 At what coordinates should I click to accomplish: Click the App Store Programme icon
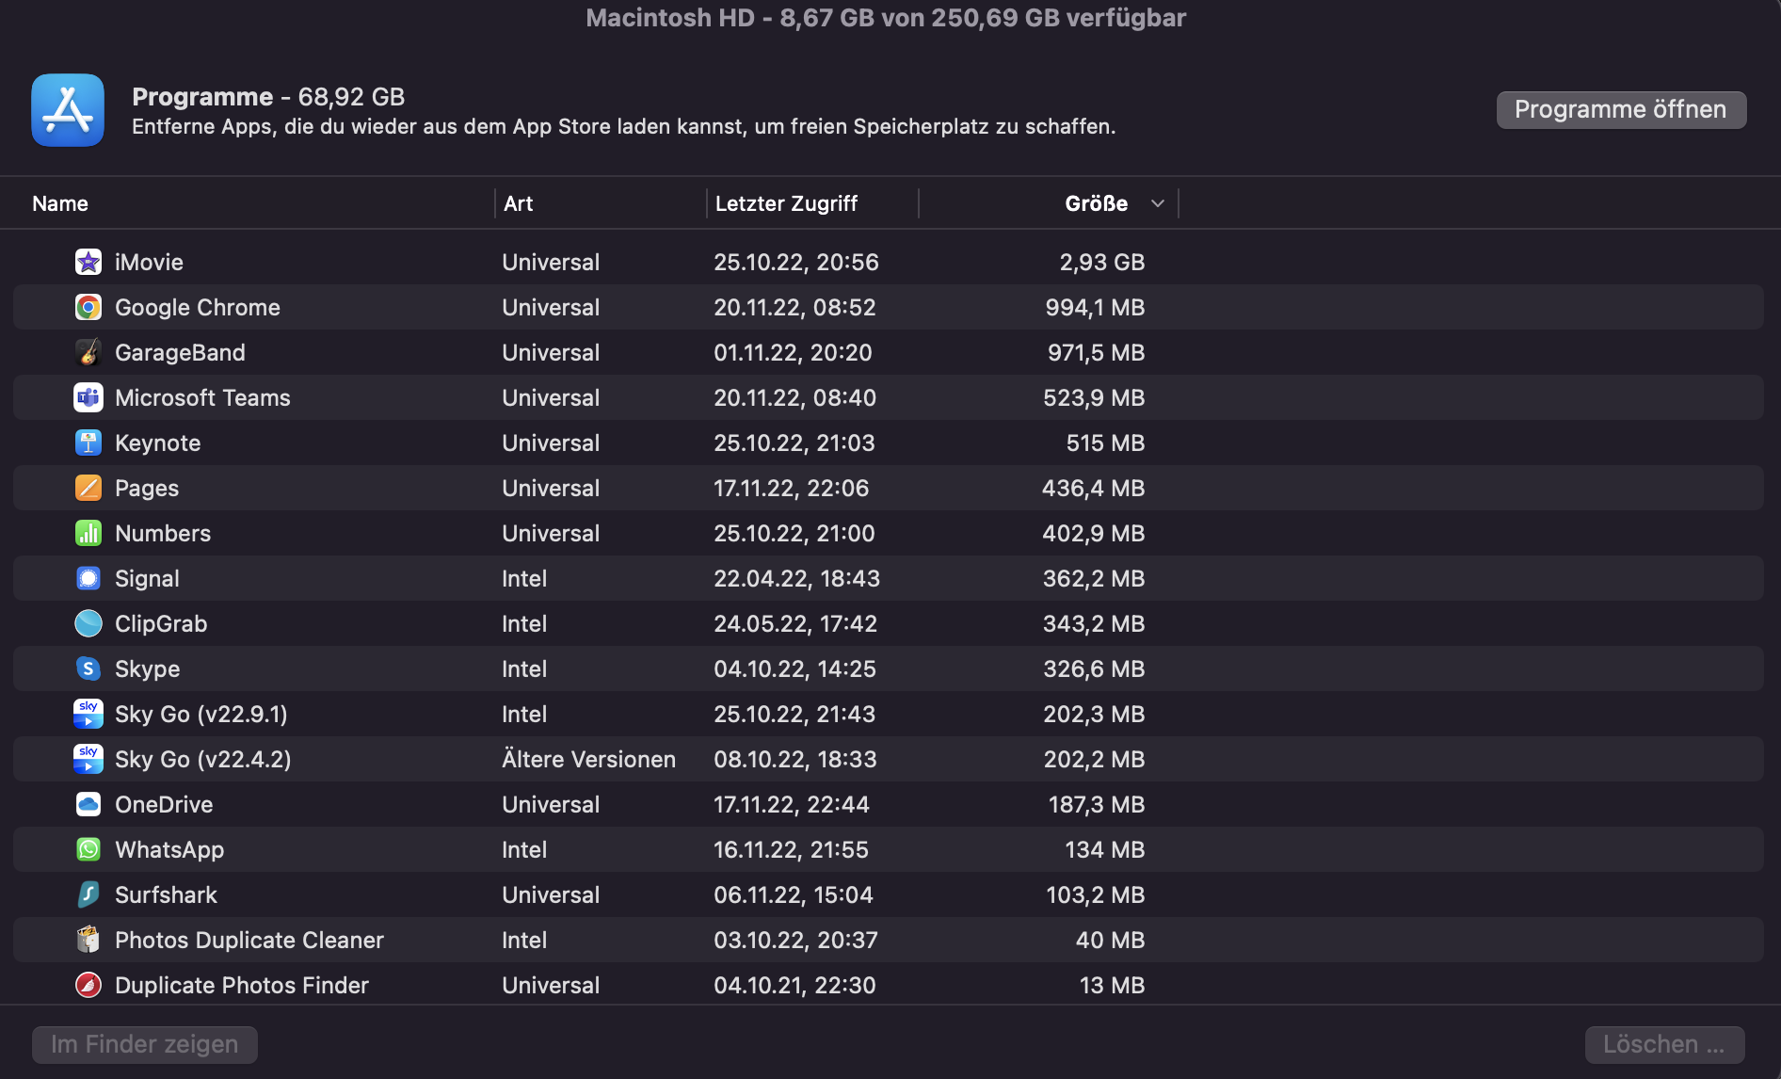pyautogui.click(x=68, y=110)
